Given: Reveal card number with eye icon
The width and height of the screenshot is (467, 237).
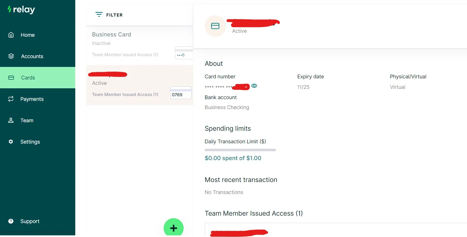Looking at the screenshot, I should click(254, 86).
